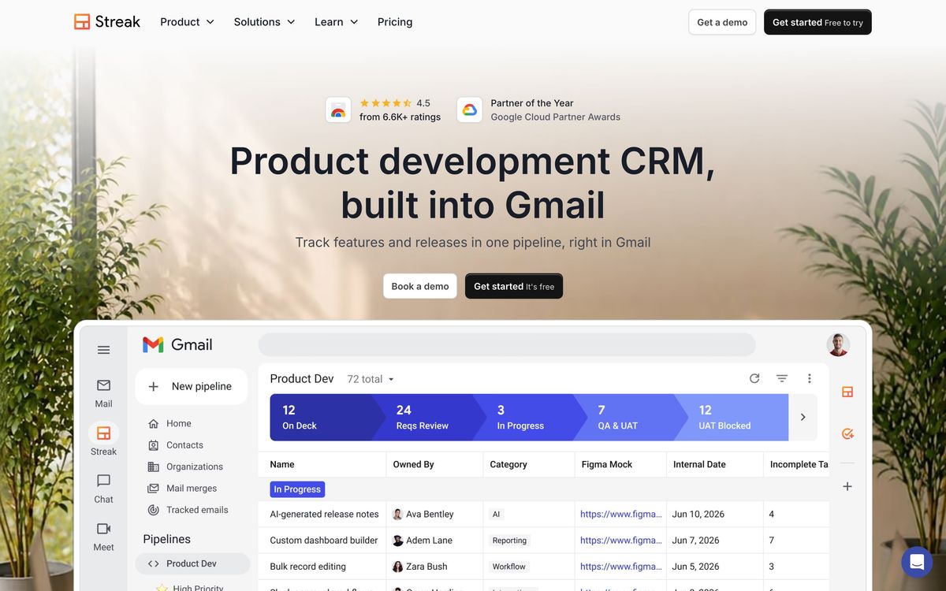The height and width of the screenshot is (591, 946).
Task: Click the next stages chevron arrow
Action: tap(803, 417)
